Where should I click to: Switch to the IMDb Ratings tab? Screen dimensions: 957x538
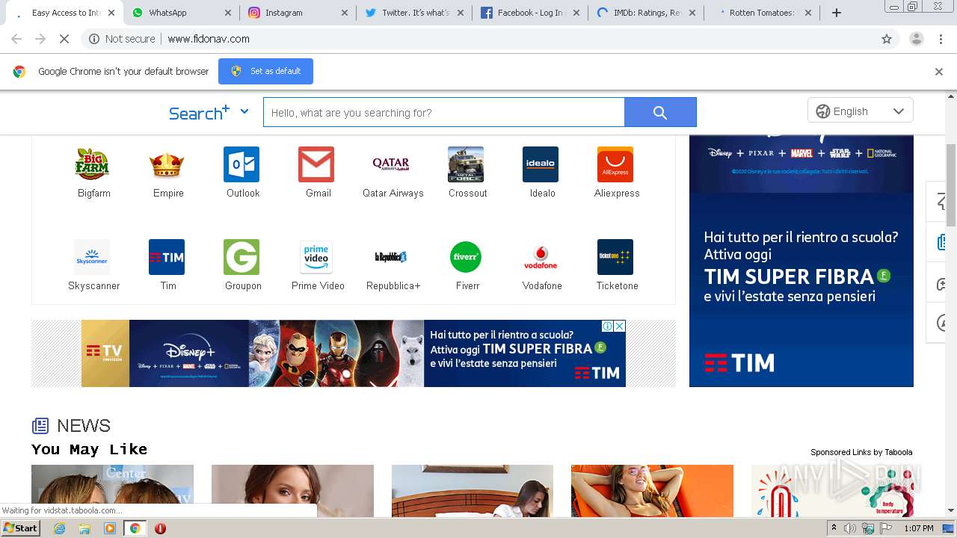tap(646, 13)
